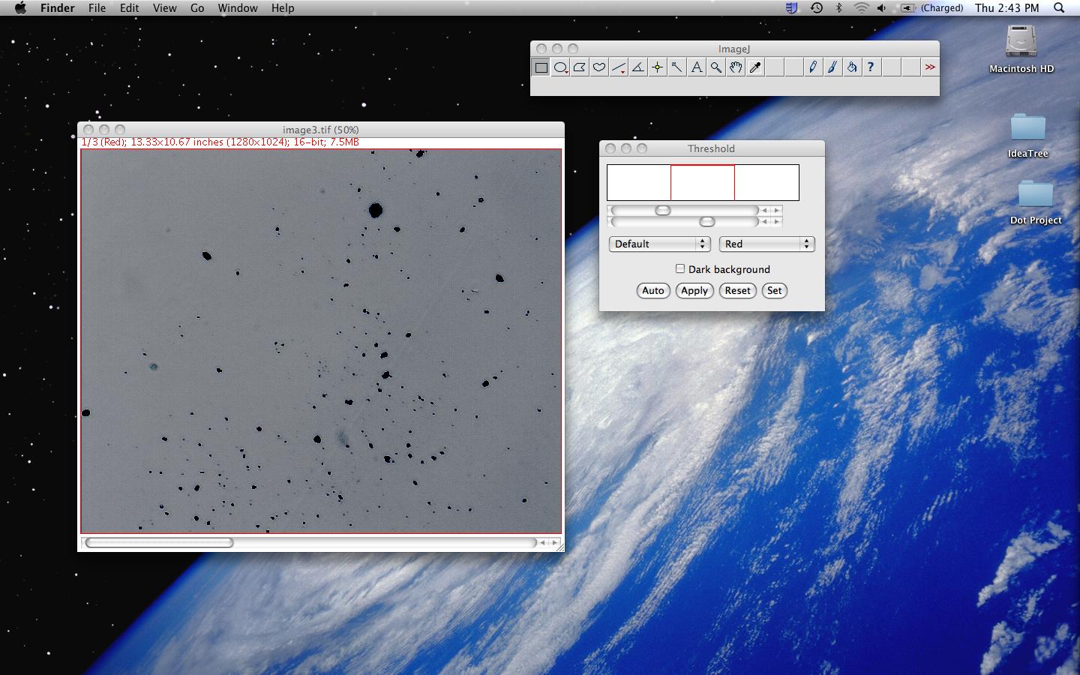Open the File menu
Image resolution: width=1080 pixels, height=675 pixels.
click(x=97, y=8)
